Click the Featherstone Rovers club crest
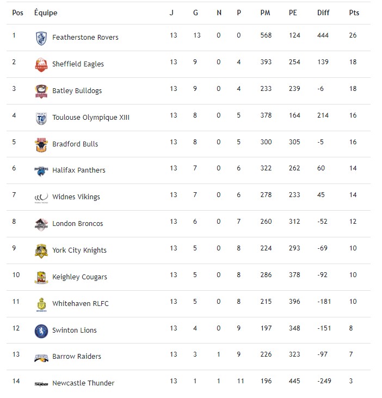The image size is (382, 398). coord(41,38)
